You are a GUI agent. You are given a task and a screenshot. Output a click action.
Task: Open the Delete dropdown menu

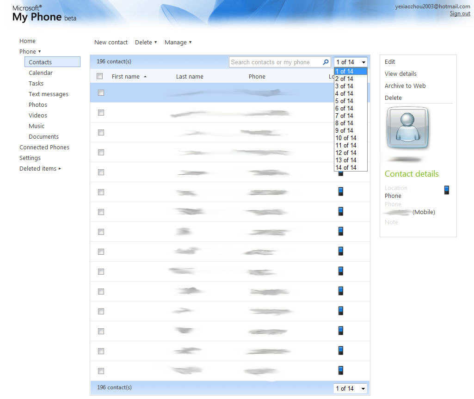pos(146,43)
